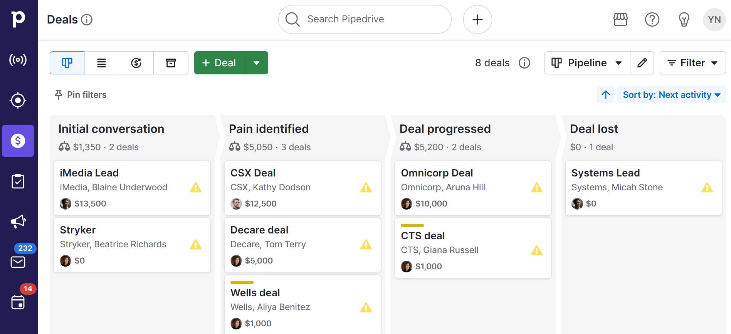Click the warning icon on Decare deal
The image size is (731, 334).
(366, 245)
